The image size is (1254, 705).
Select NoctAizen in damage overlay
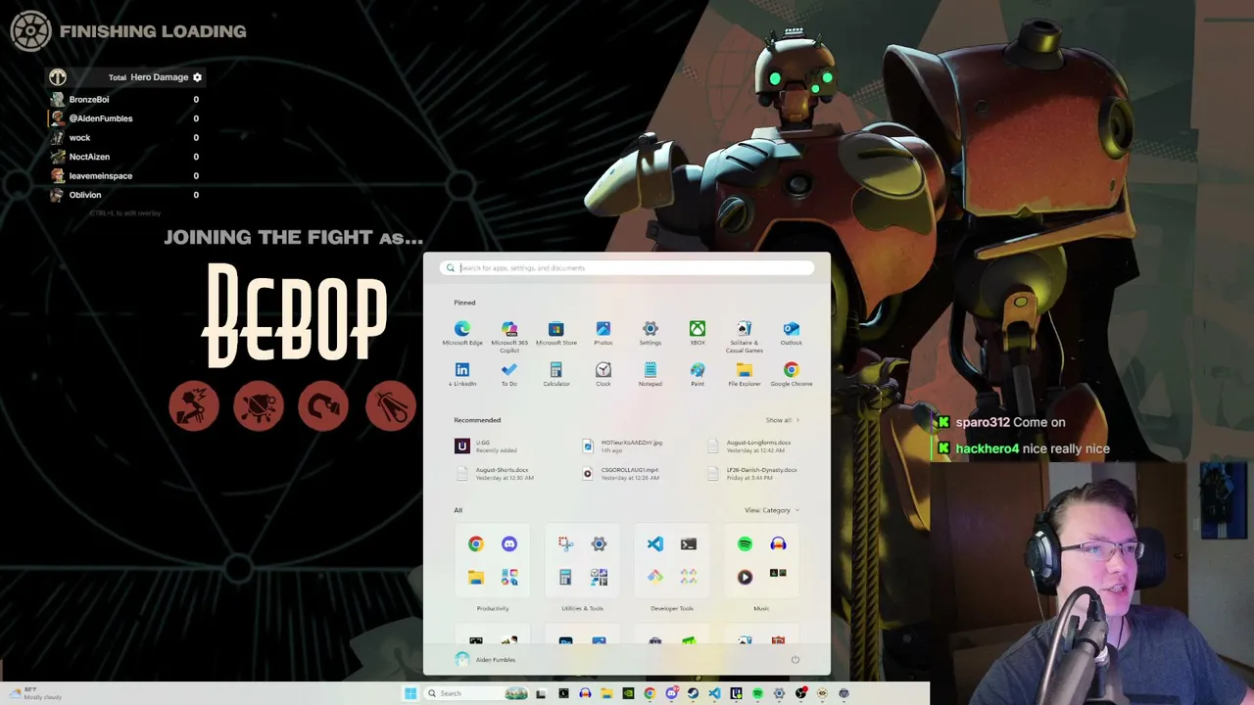click(x=125, y=157)
